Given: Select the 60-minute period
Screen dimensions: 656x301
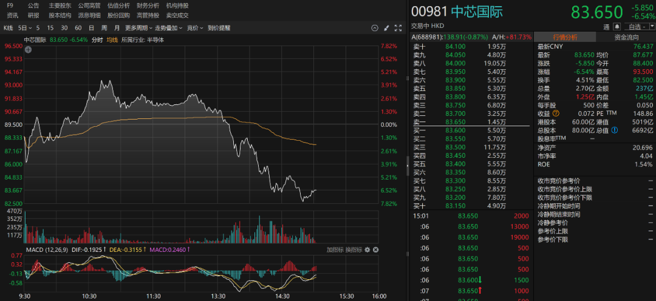Looking at the screenshot, I should [x=78, y=28].
